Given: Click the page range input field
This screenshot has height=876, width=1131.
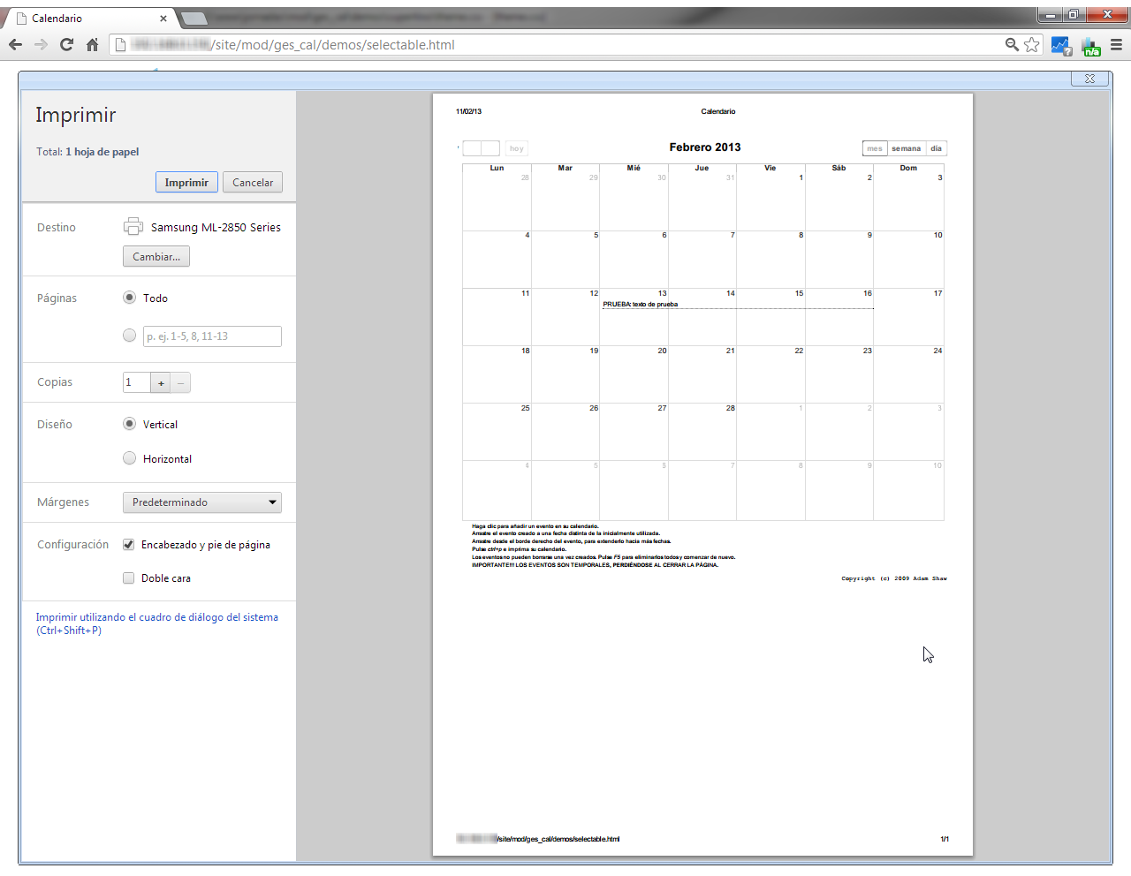Looking at the screenshot, I should (x=212, y=336).
